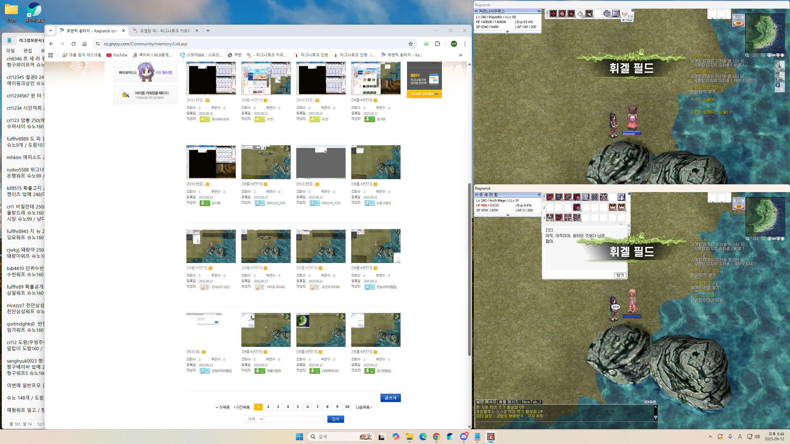This screenshot has width=790, height=444.
Task: Open 제목 search category dropdown
Action: point(253,419)
